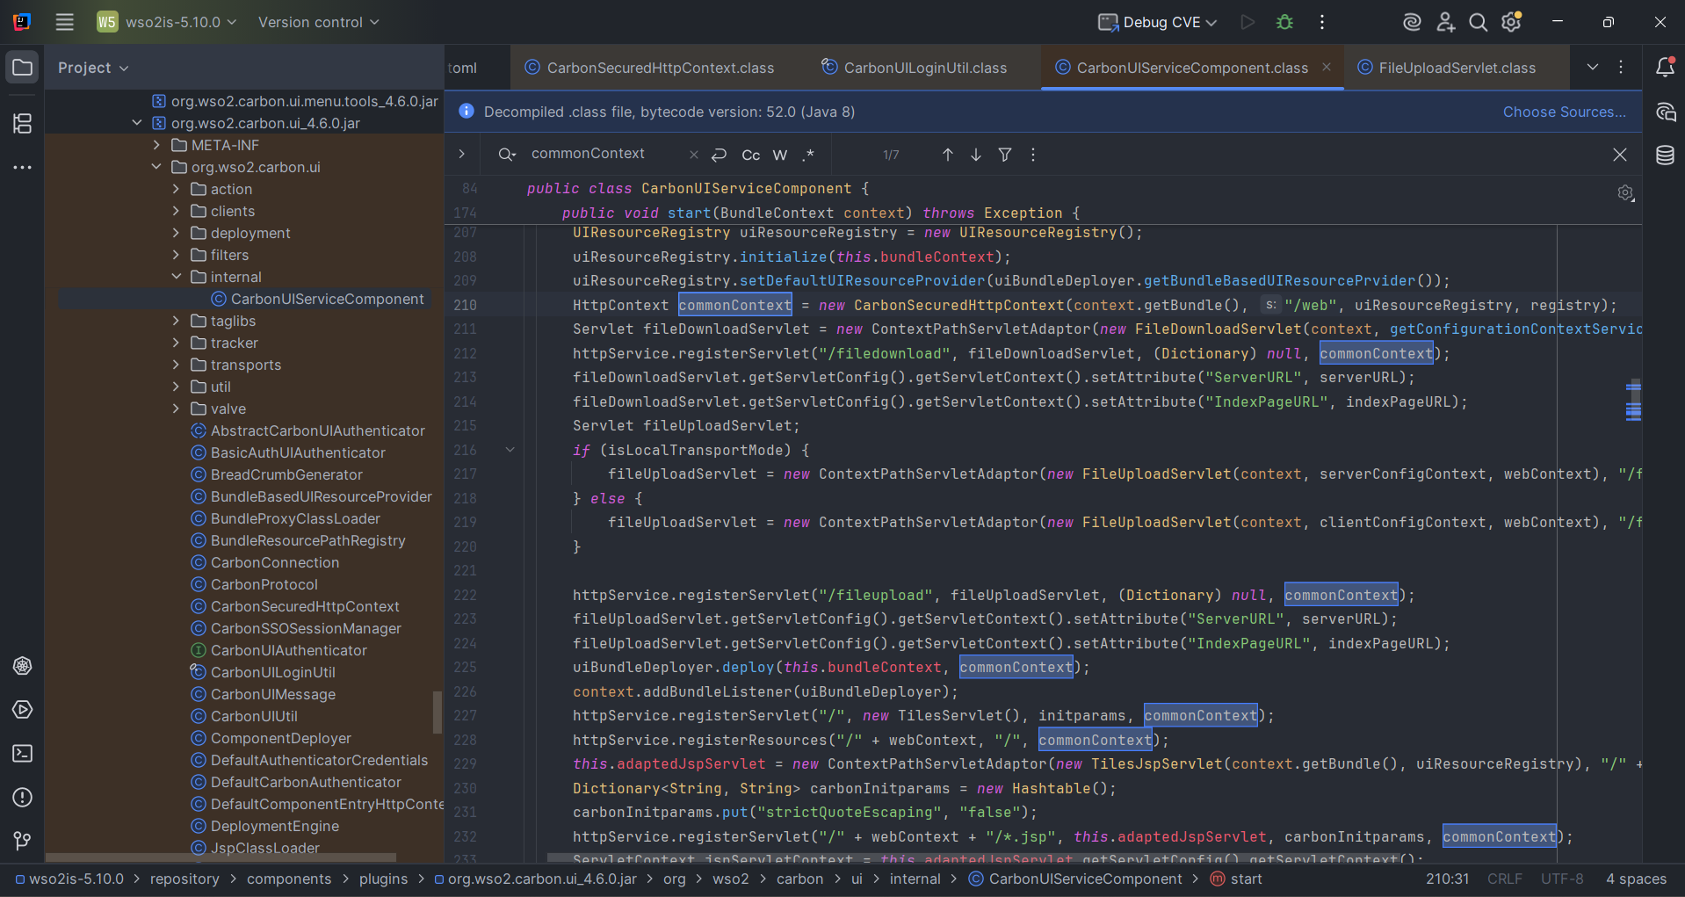The image size is (1685, 897).
Task: Toggle Match Case in find bar
Action: point(750,155)
